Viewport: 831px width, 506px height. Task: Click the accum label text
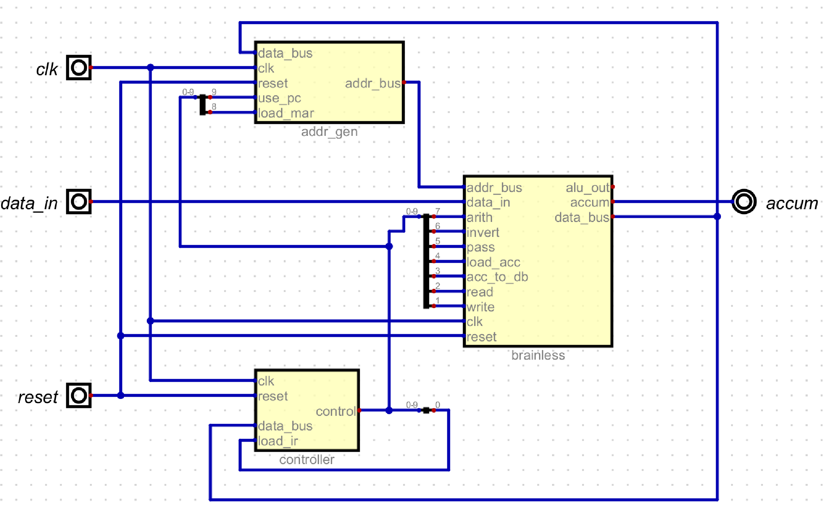tap(792, 204)
